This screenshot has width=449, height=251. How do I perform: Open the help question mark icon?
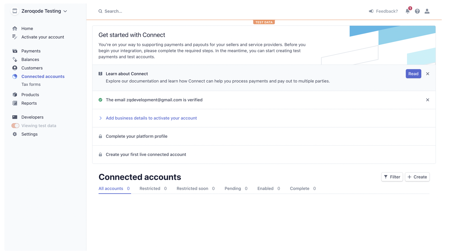(417, 11)
